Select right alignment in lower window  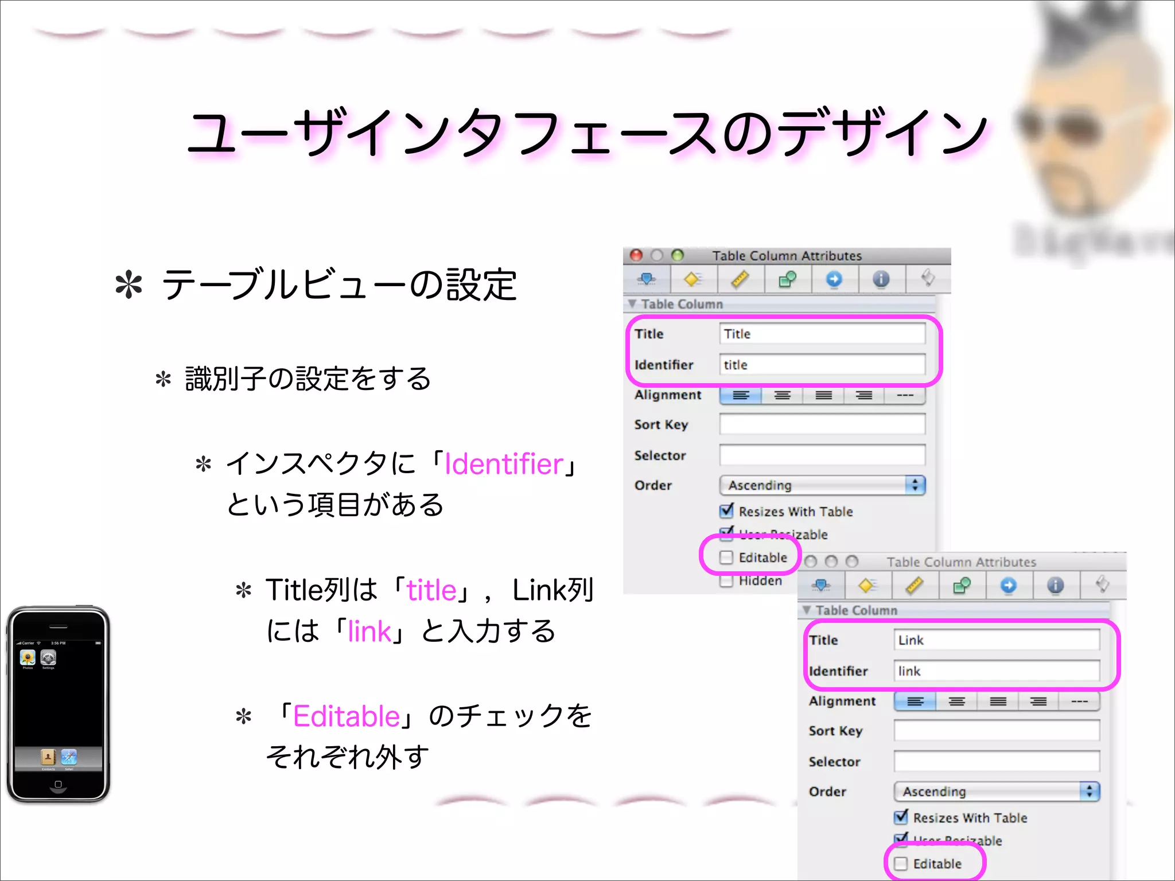[x=1038, y=701]
